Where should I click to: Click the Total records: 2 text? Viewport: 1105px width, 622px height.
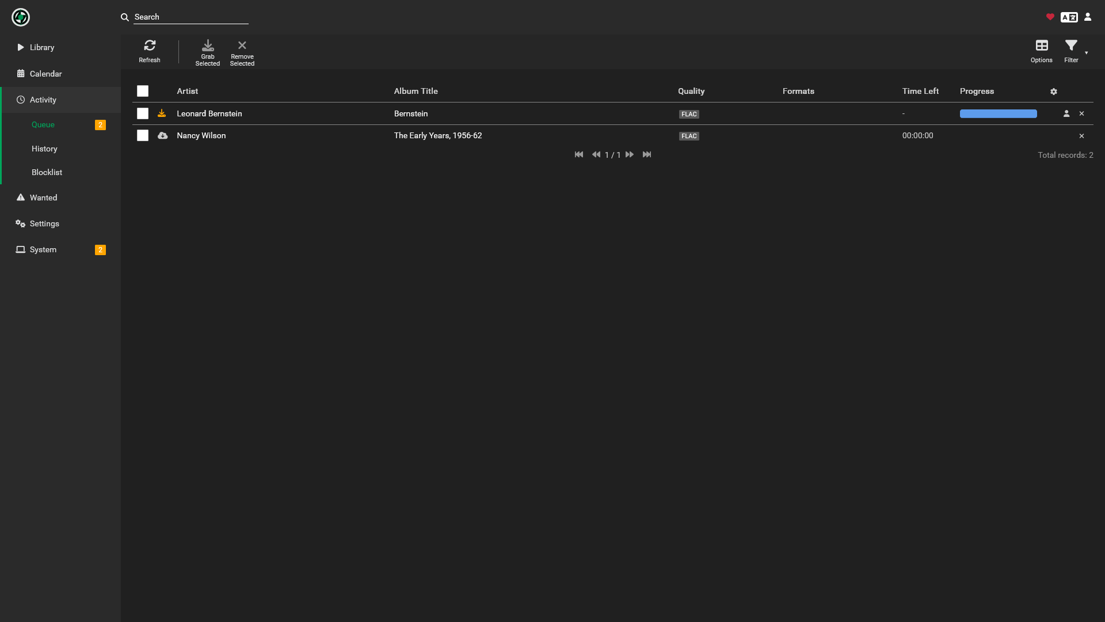pos(1065,155)
